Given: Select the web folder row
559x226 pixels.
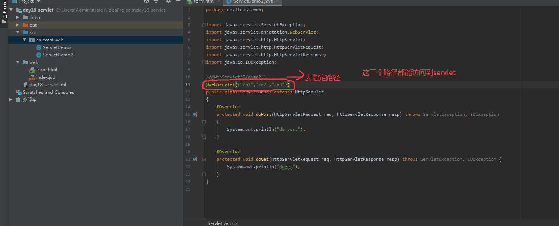Looking at the screenshot, I should point(96,62).
